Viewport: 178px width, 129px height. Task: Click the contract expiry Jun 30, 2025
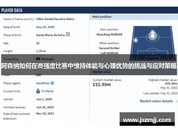click(x=45, y=107)
